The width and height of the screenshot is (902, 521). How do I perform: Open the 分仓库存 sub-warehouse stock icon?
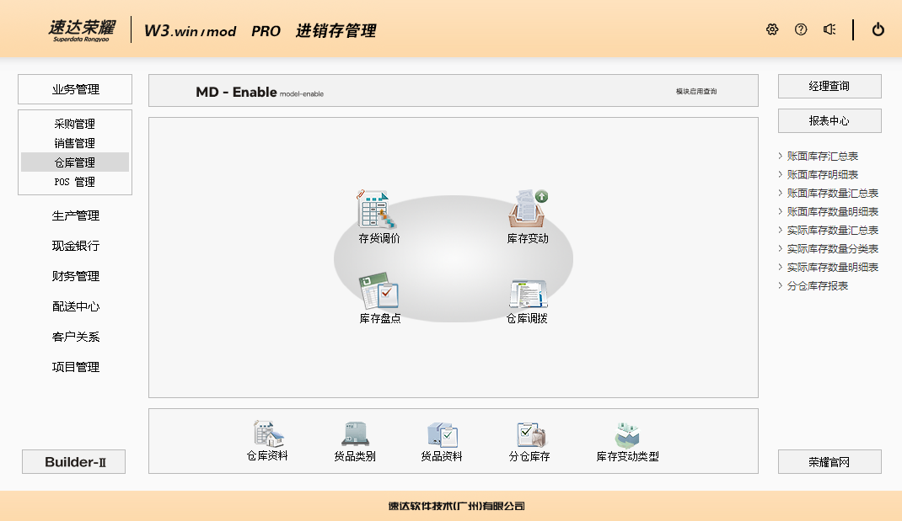coord(529,434)
